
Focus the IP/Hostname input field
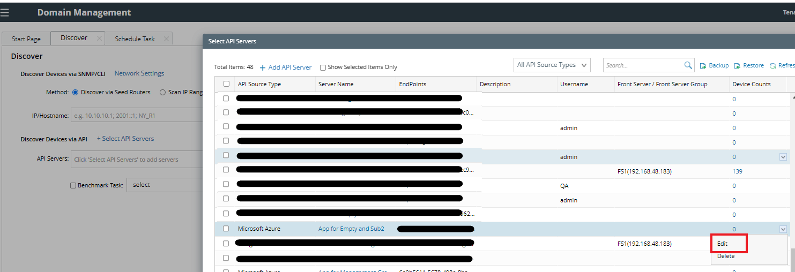(x=136, y=115)
